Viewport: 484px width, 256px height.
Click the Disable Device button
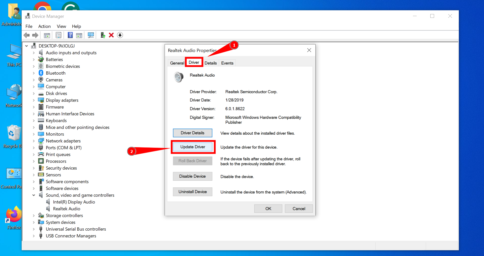(x=193, y=176)
